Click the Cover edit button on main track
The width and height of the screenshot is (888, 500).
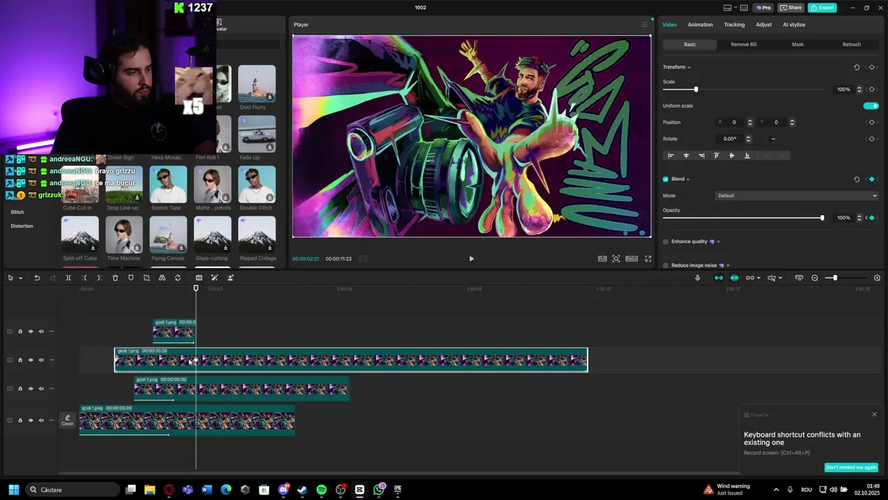pos(67,421)
